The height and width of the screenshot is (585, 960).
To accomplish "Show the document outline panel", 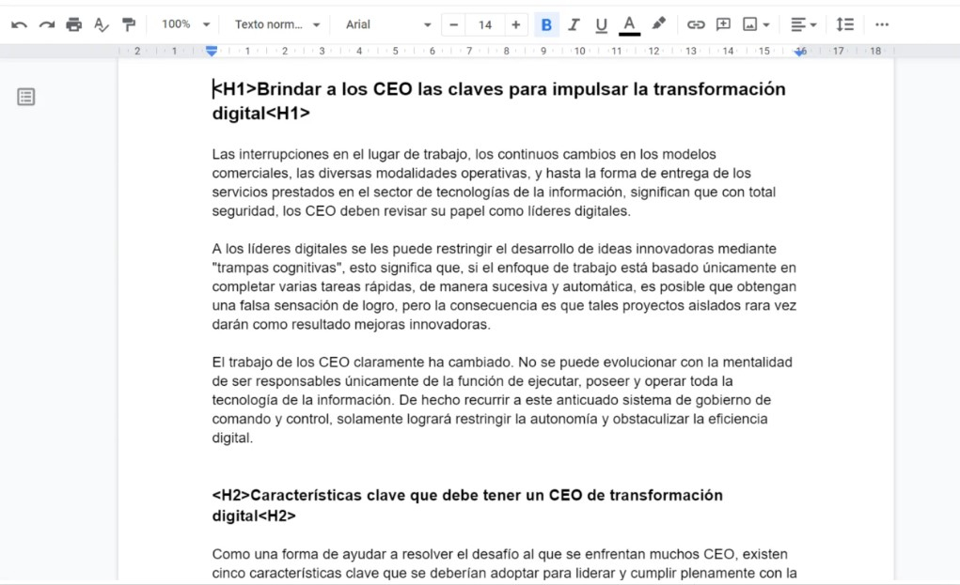I will (26, 97).
